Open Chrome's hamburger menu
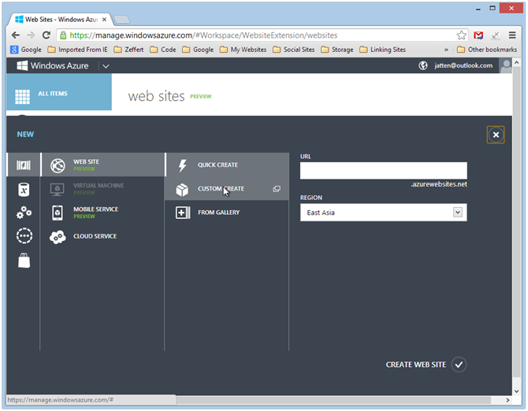The width and height of the screenshot is (528, 411). coord(512,35)
